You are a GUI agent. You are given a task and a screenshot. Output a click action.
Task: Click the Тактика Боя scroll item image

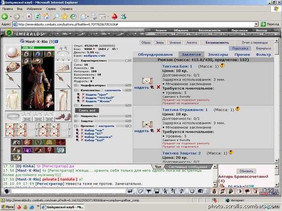pos(147,81)
